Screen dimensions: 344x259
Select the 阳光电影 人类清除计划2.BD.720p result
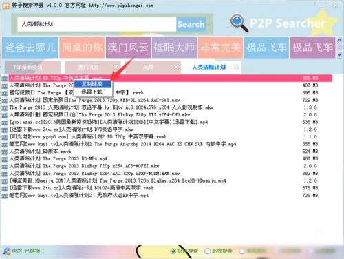(88, 136)
